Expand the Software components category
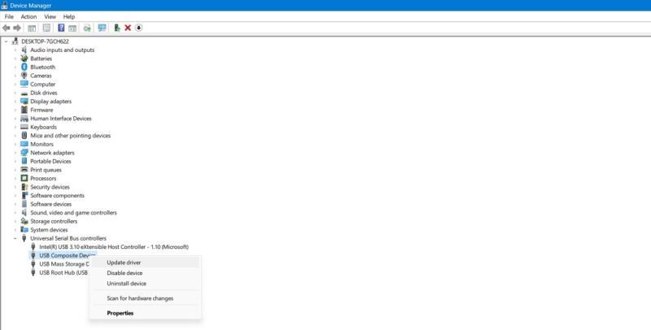The width and height of the screenshot is (651, 330). coord(15,196)
